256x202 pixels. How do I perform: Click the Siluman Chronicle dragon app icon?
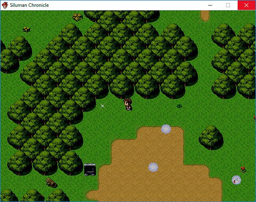click(x=5, y=5)
